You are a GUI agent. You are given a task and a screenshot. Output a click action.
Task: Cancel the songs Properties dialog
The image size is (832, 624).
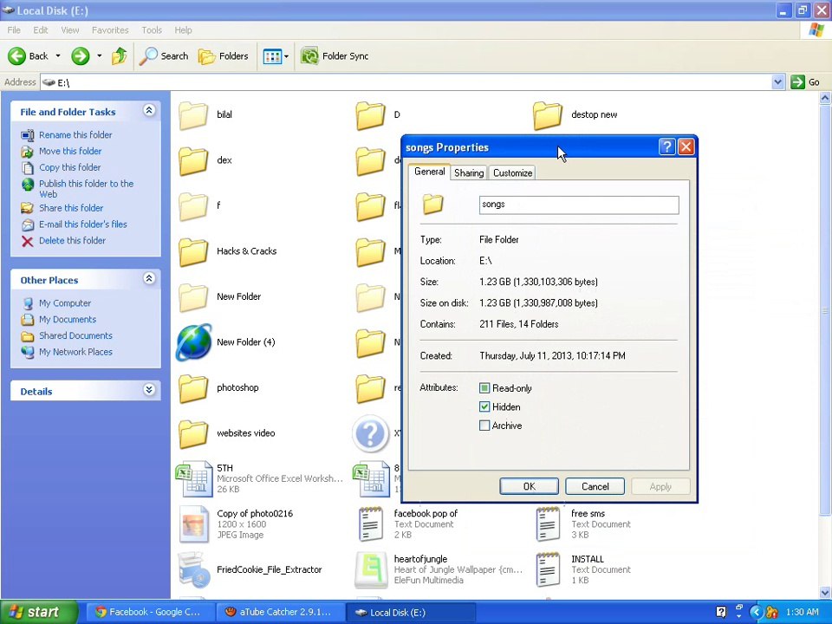[595, 486]
